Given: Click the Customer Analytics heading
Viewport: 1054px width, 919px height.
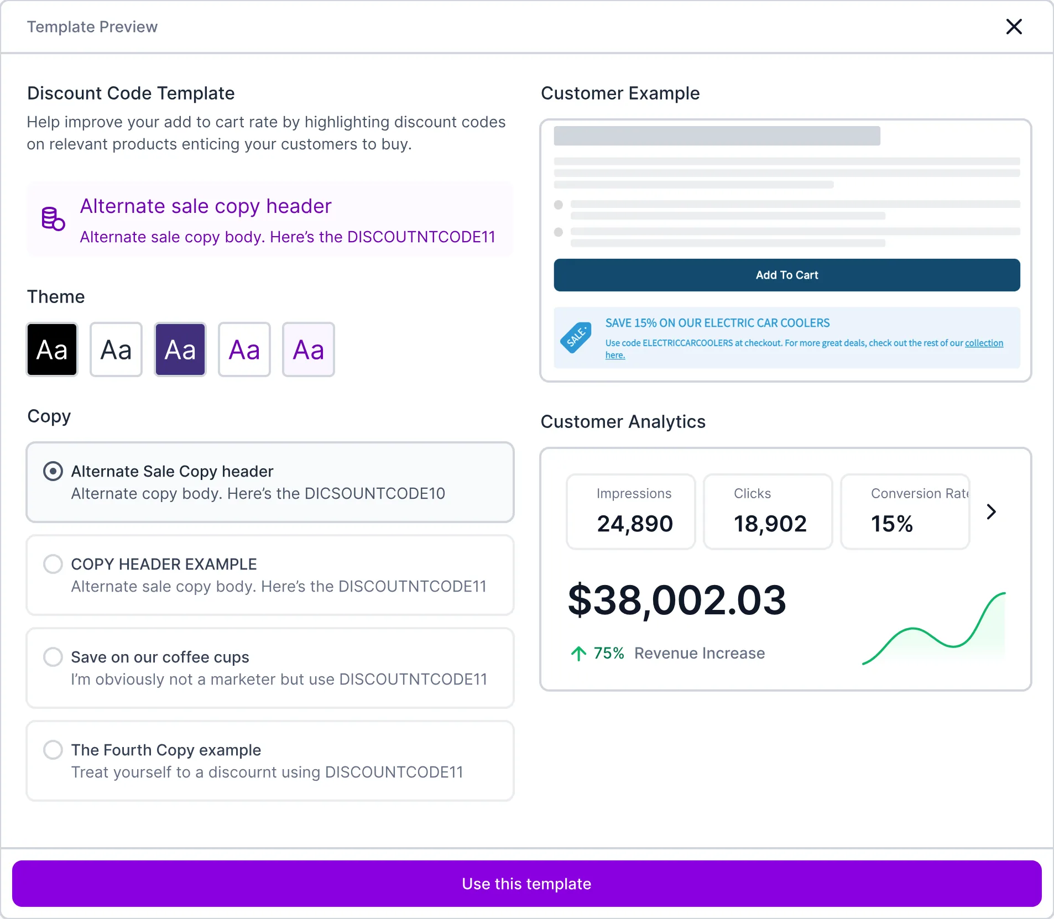Looking at the screenshot, I should click(623, 422).
